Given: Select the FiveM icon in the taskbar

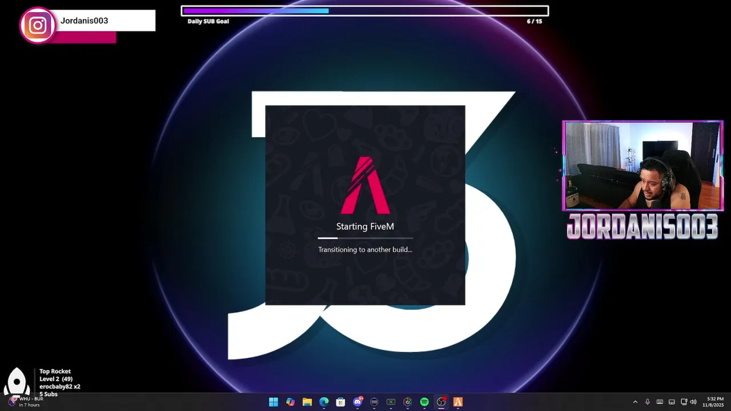Looking at the screenshot, I should [x=458, y=402].
